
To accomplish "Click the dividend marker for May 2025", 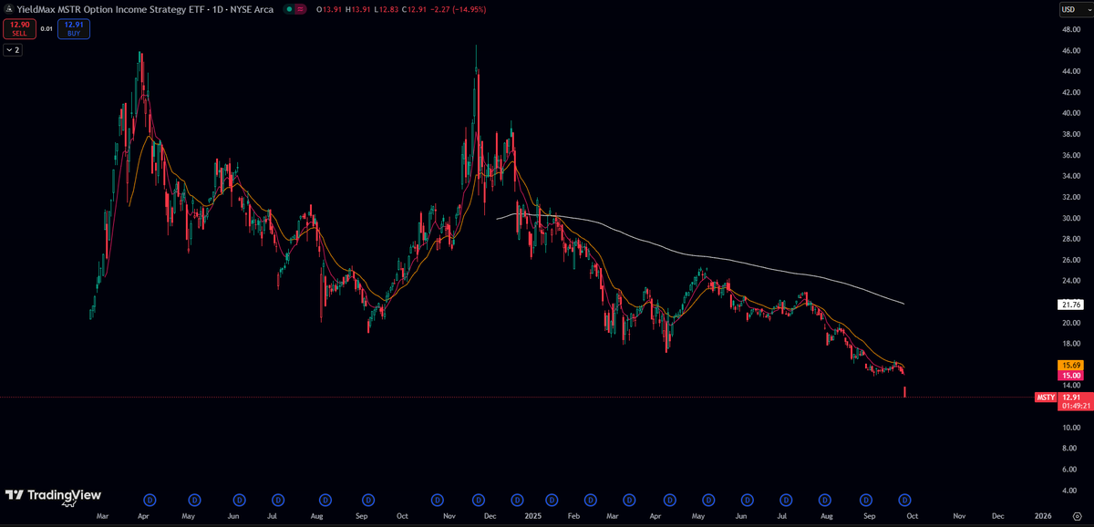I will [x=708, y=500].
